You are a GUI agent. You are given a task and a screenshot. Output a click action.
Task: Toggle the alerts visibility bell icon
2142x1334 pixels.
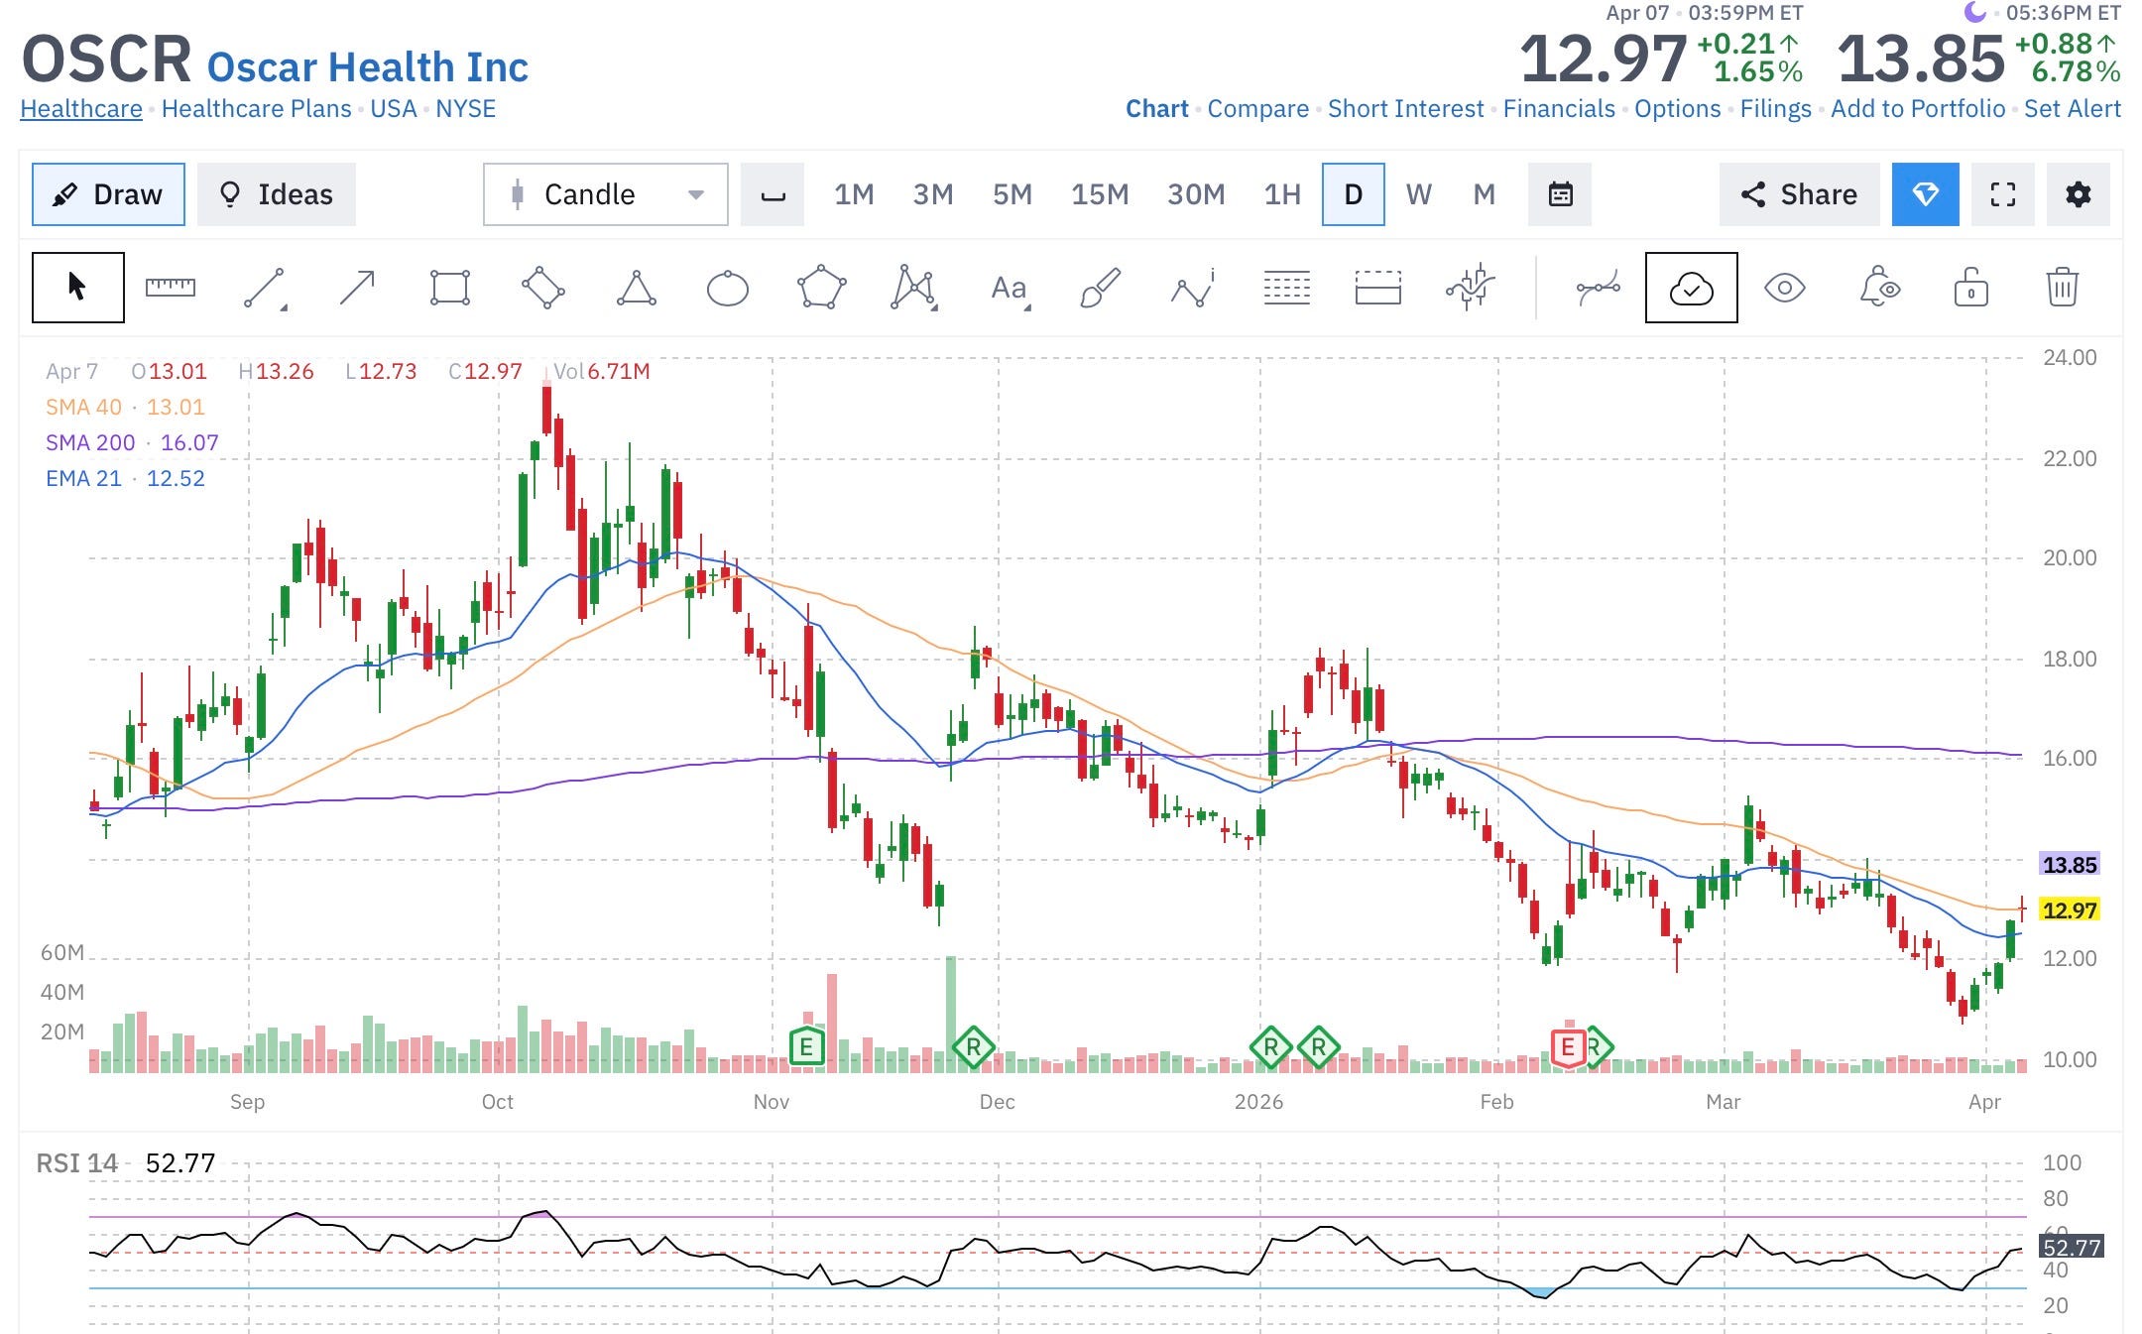coord(1879,288)
